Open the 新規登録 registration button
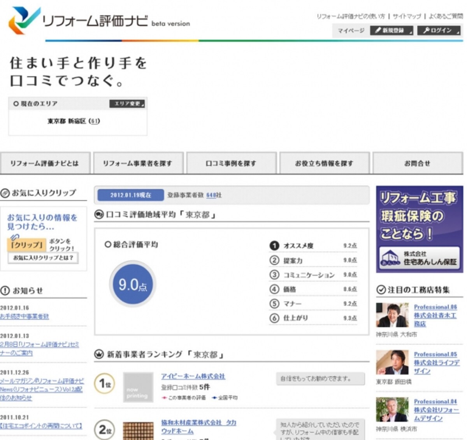The width and height of the screenshot is (467, 440). pos(392,30)
